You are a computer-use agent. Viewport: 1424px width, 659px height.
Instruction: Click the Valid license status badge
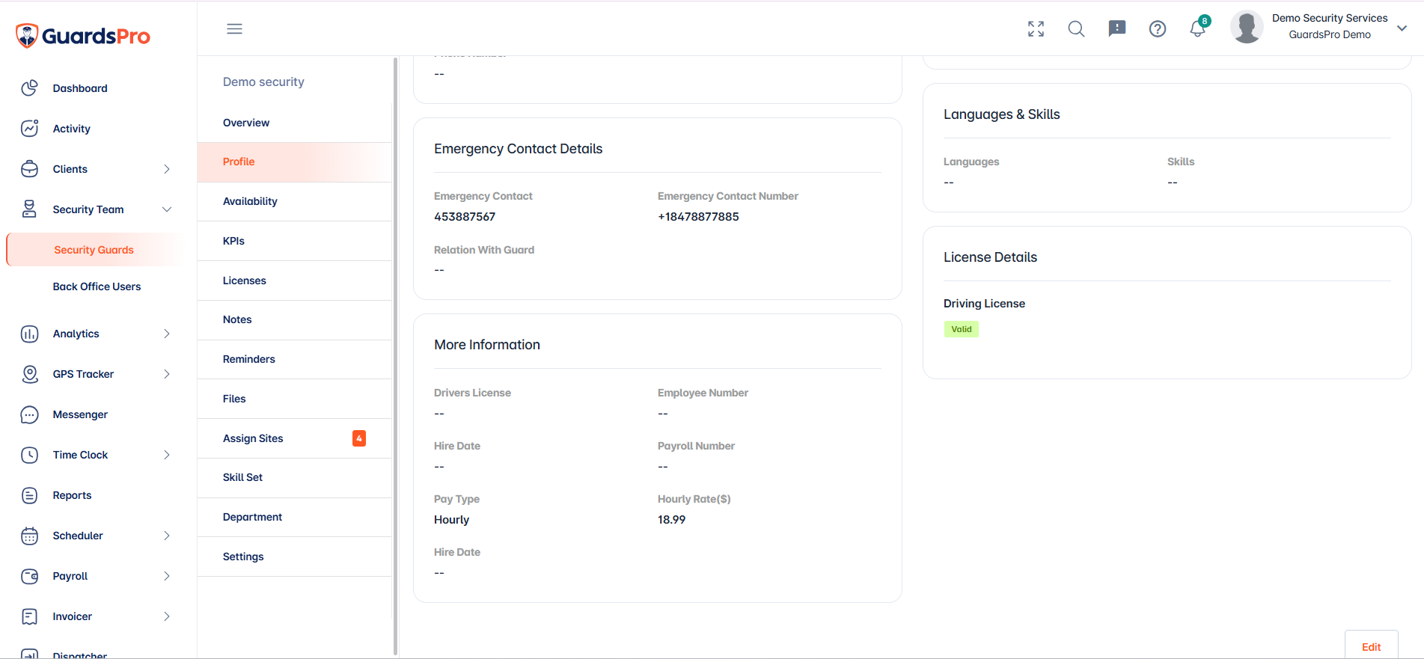coord(961,329)
